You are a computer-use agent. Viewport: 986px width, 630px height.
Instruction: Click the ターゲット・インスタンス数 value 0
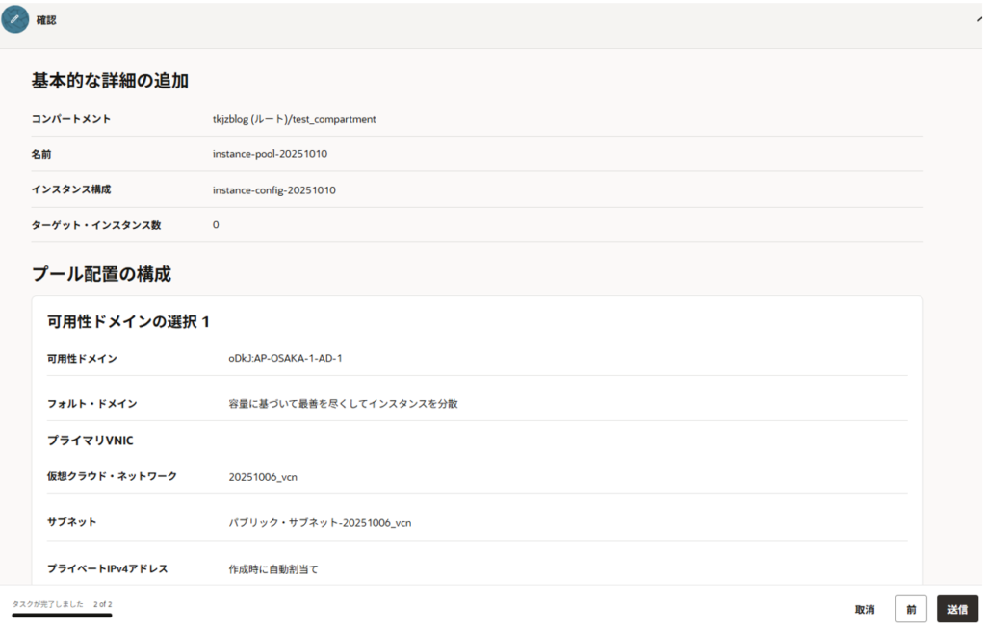[x=216, y=225]
